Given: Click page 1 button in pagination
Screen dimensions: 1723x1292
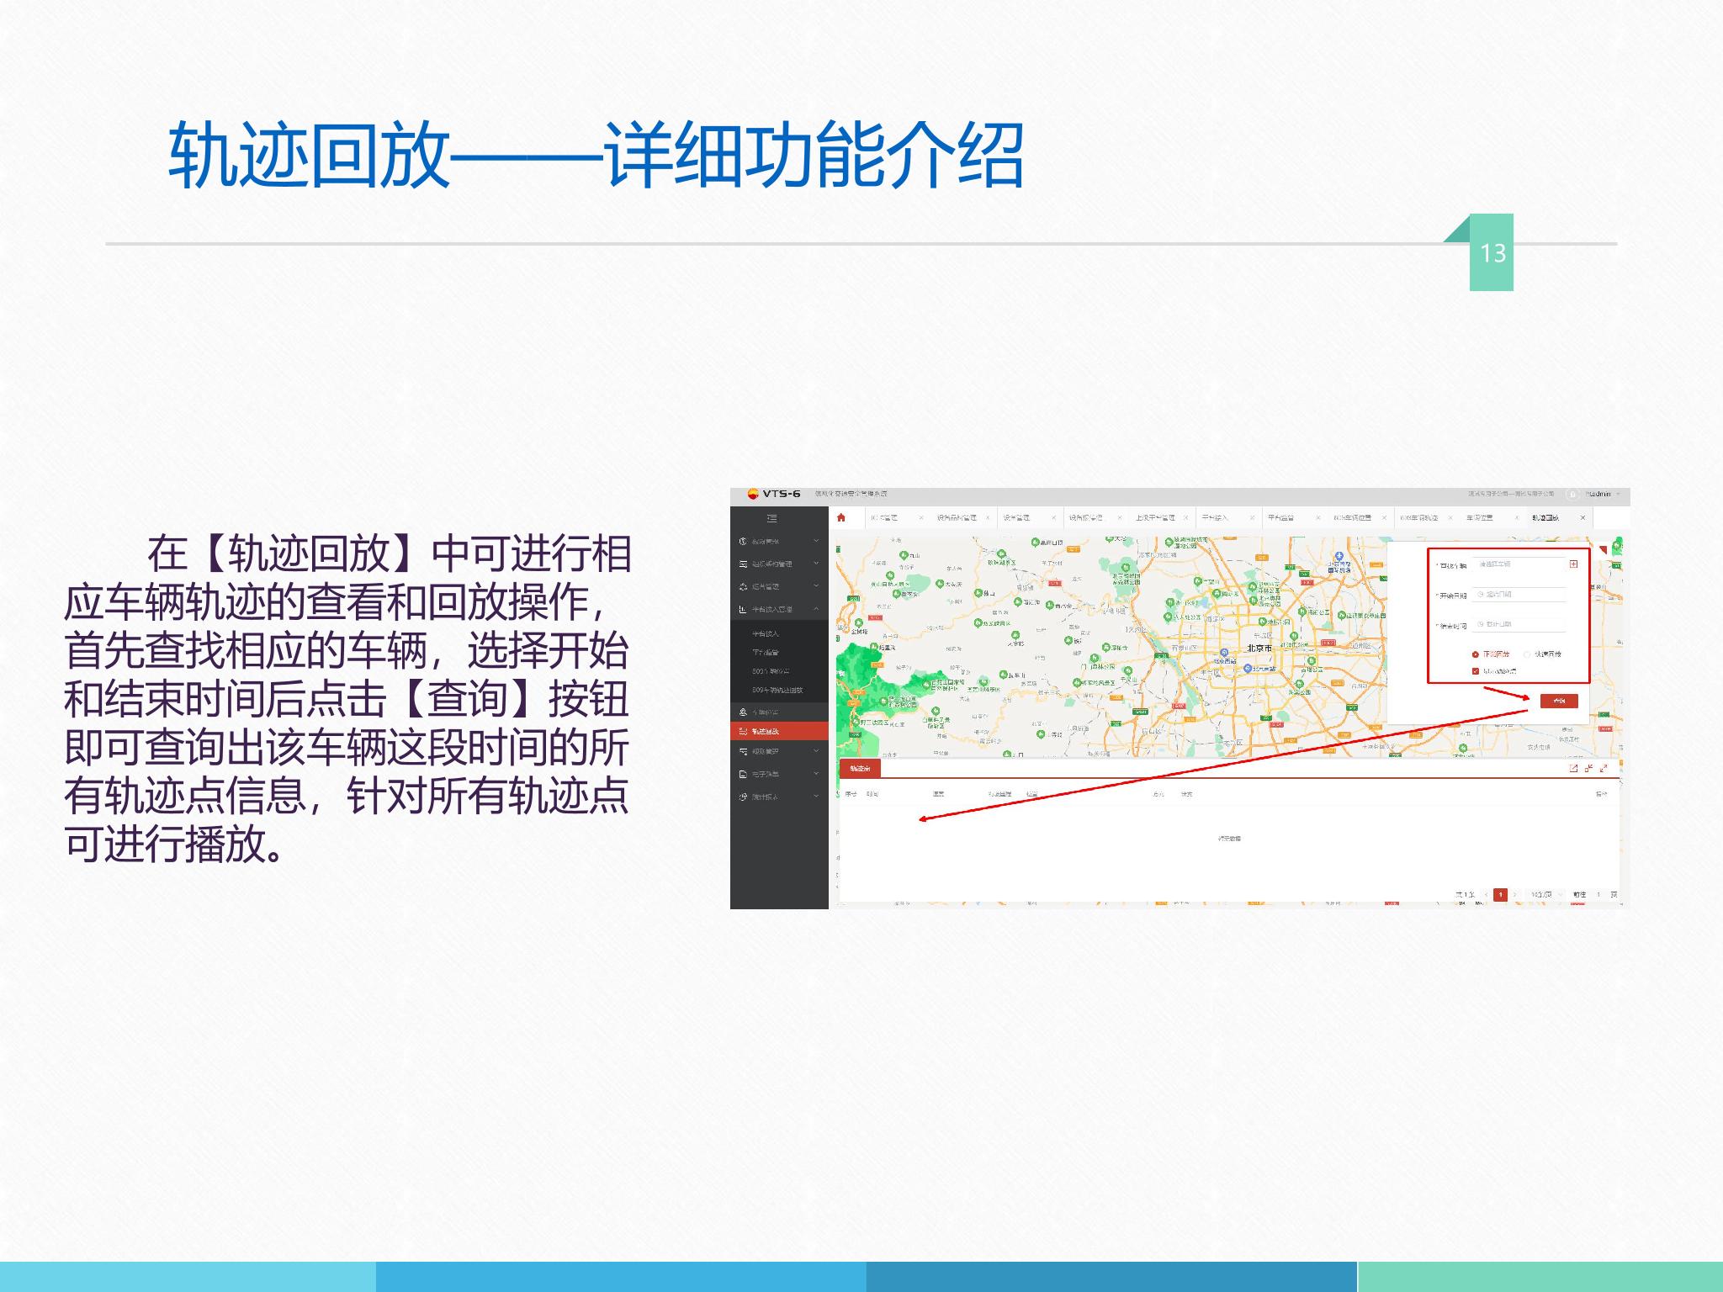Looking at the screenshot, I should pyautogui.click(x=1501, y=895).
